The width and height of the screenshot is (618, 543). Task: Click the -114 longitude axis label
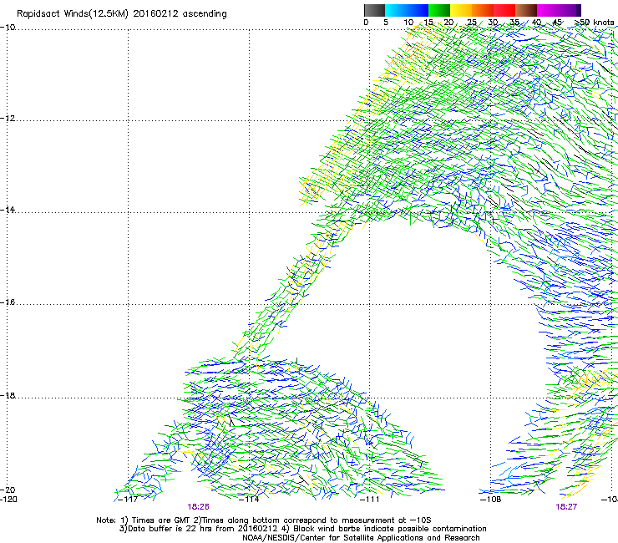click(x=249, y=500)
